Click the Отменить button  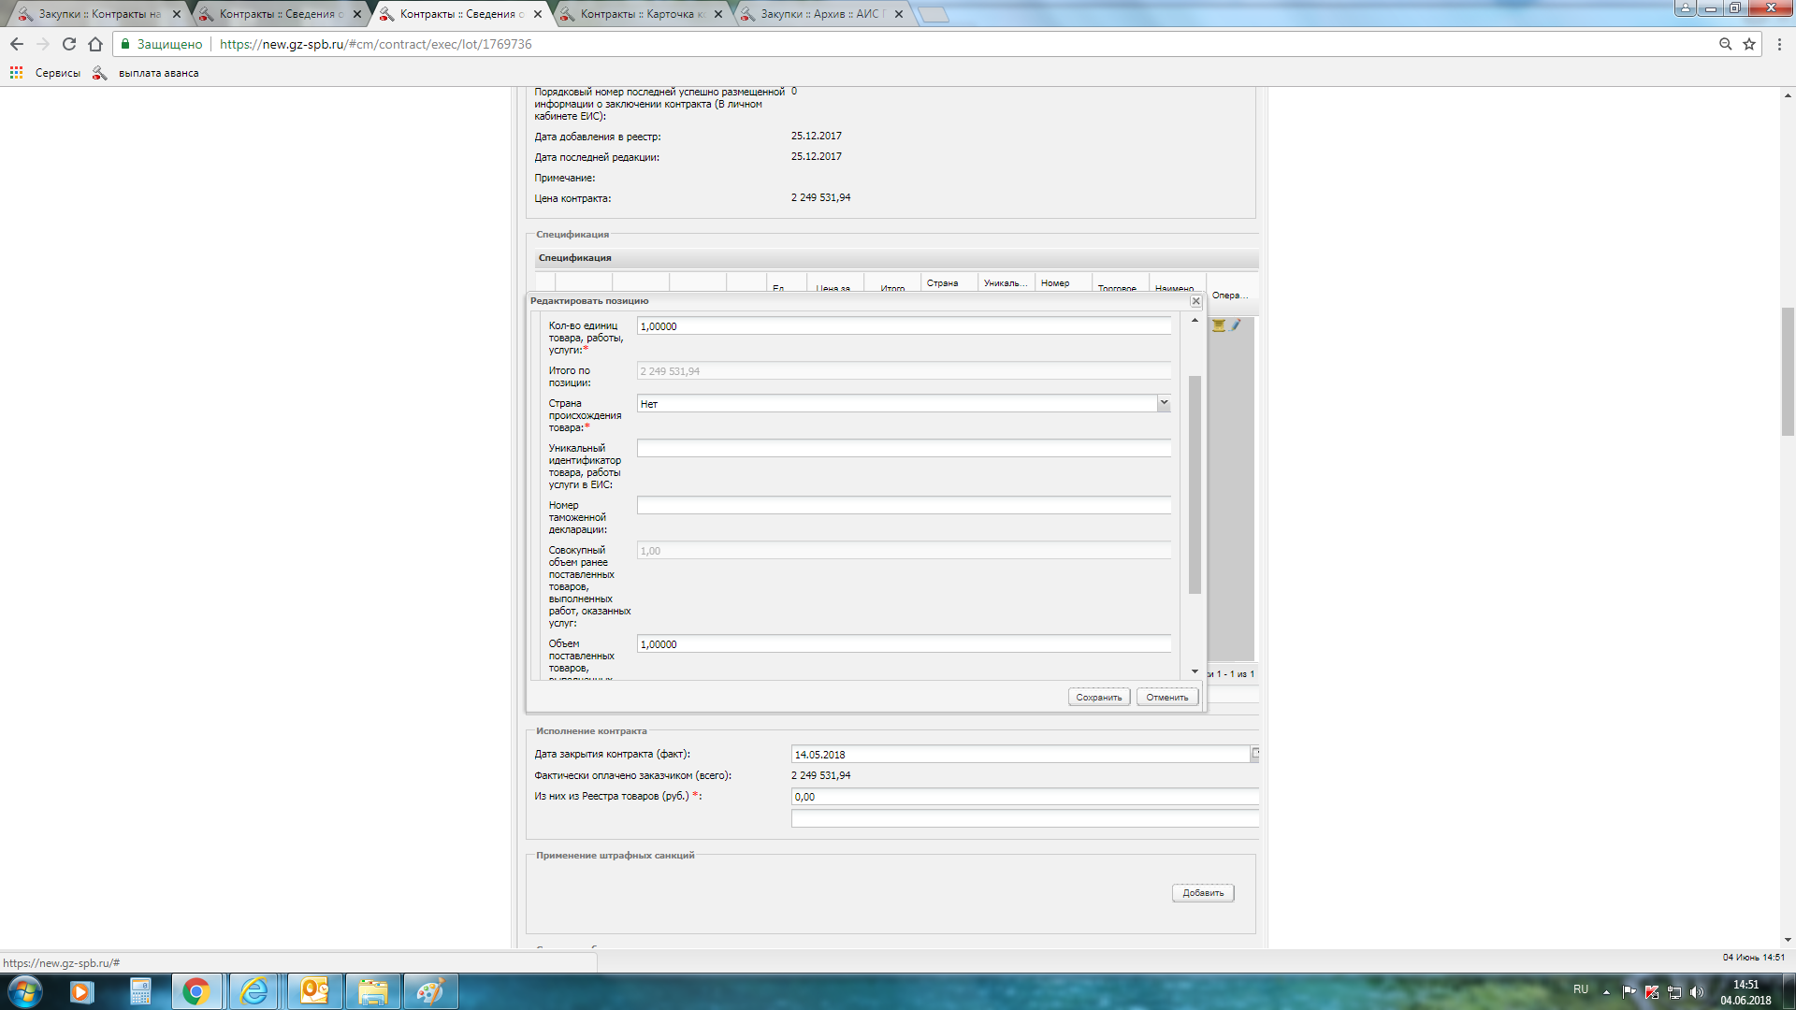point(1167,697)
